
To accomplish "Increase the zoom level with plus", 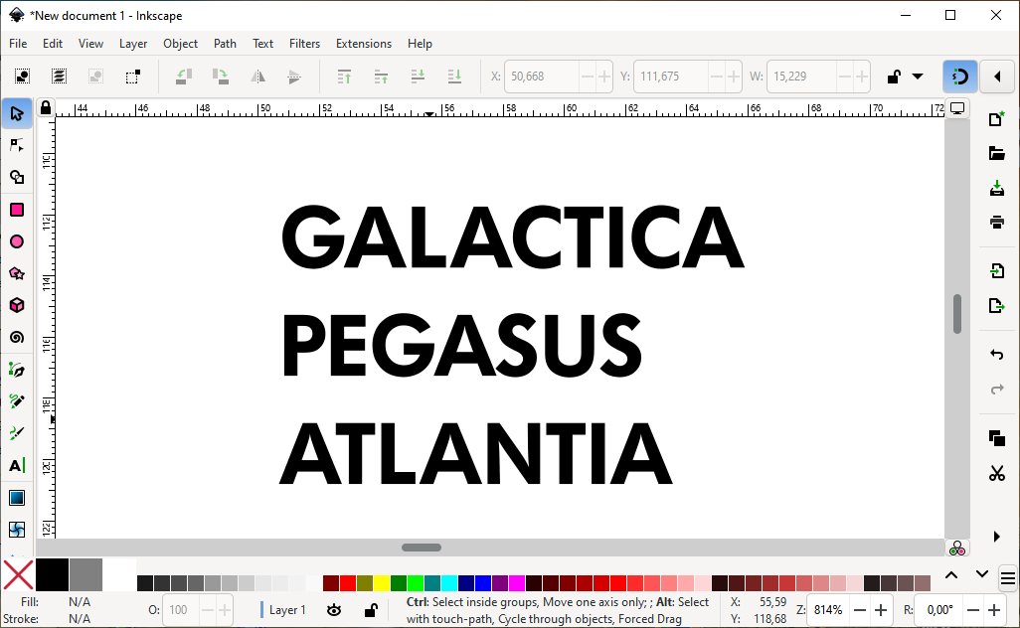I will [881, 610].
